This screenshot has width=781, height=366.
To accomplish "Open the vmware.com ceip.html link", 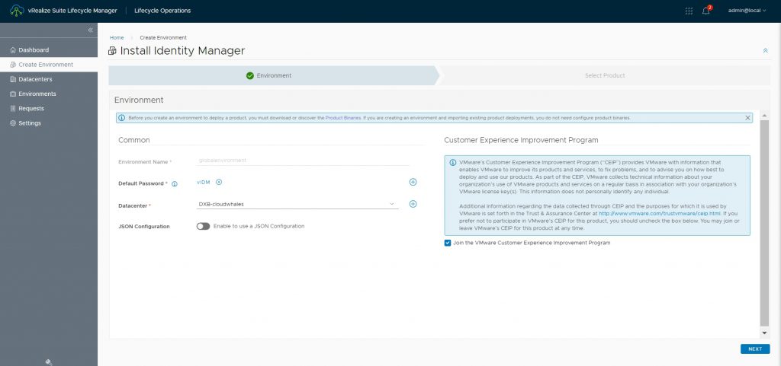I will [x=660, y=214].
